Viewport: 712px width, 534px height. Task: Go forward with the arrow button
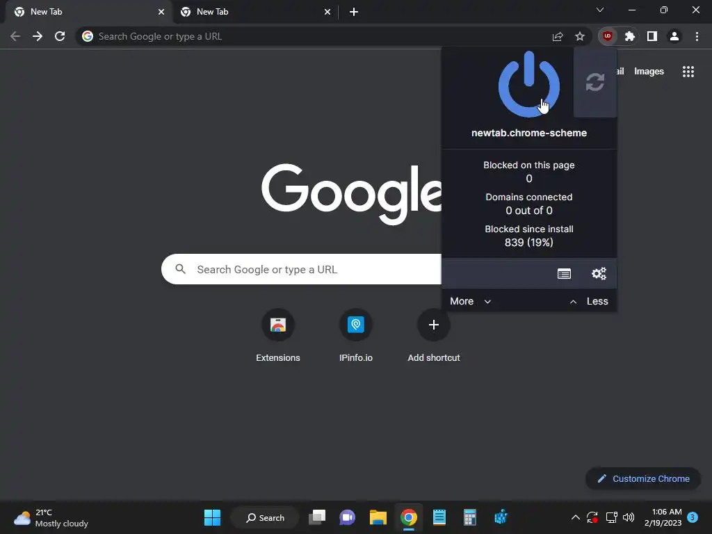click(x=38, y=36)
